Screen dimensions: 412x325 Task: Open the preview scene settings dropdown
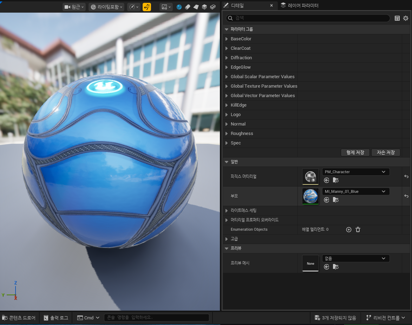point(166,7)
